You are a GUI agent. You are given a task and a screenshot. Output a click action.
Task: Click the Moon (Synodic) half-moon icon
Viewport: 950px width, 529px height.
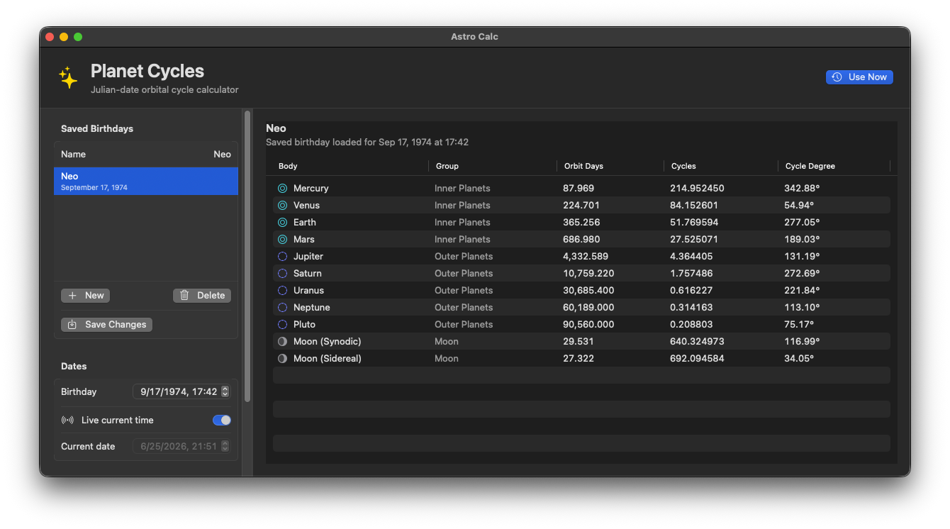(x=282, y=342)
